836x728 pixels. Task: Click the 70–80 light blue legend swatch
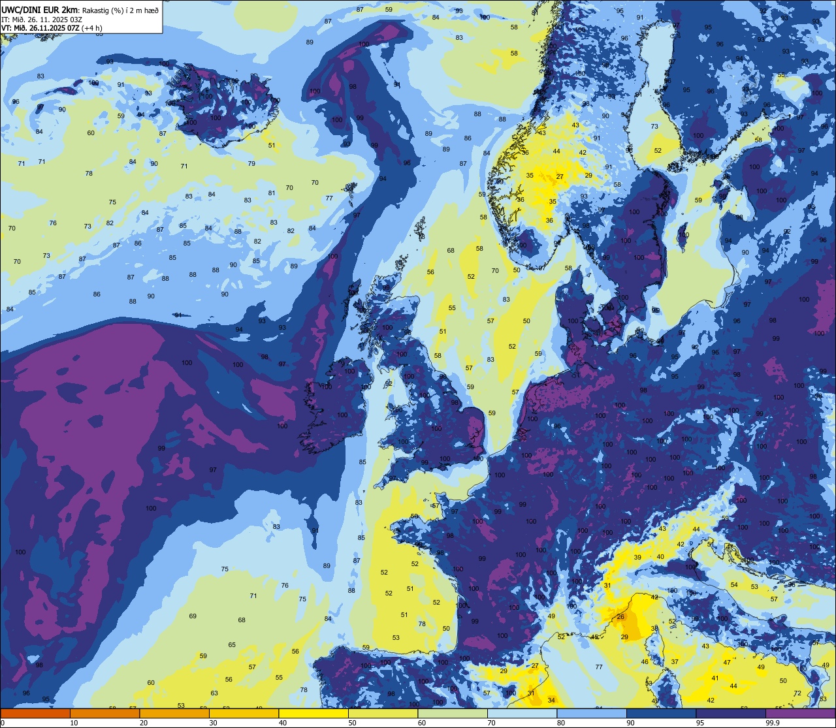522,713
